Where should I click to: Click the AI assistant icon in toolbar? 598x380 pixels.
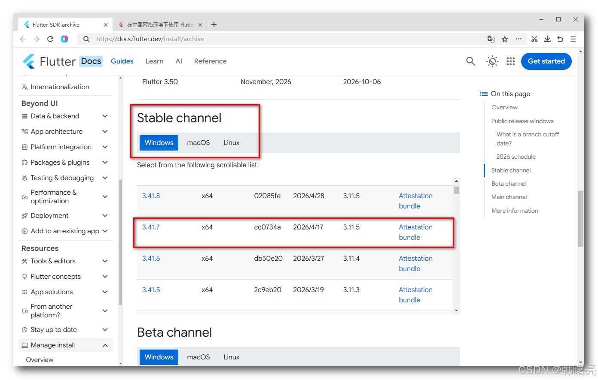[x=64, y=39]
